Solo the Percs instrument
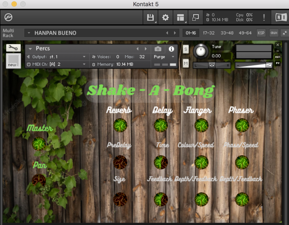This screenshot has width=289, height=225. point(186,49)
